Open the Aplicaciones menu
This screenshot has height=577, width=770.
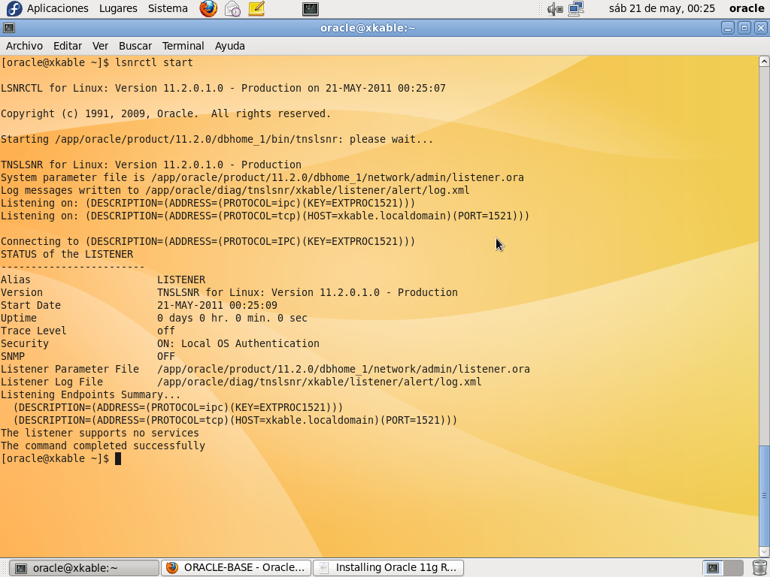(x=57, y=8)
